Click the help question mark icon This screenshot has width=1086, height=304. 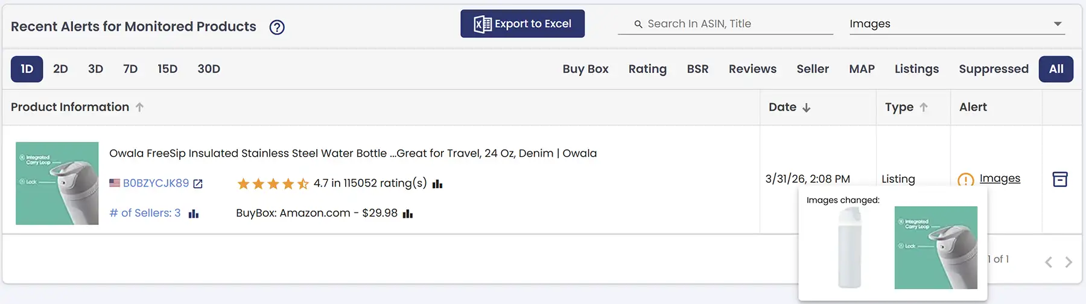coord(277,27)
